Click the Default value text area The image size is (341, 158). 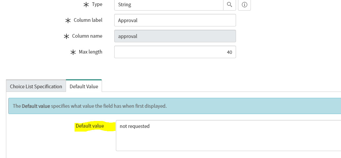(x=228, y=136)
